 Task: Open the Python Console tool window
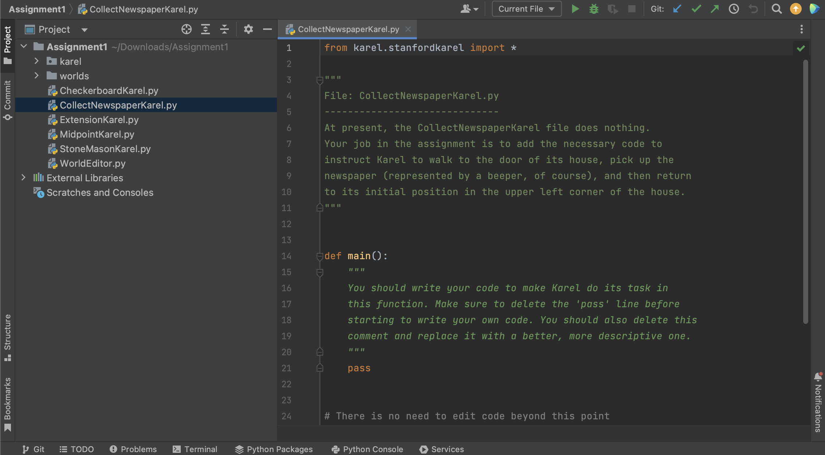pos(367,449)
